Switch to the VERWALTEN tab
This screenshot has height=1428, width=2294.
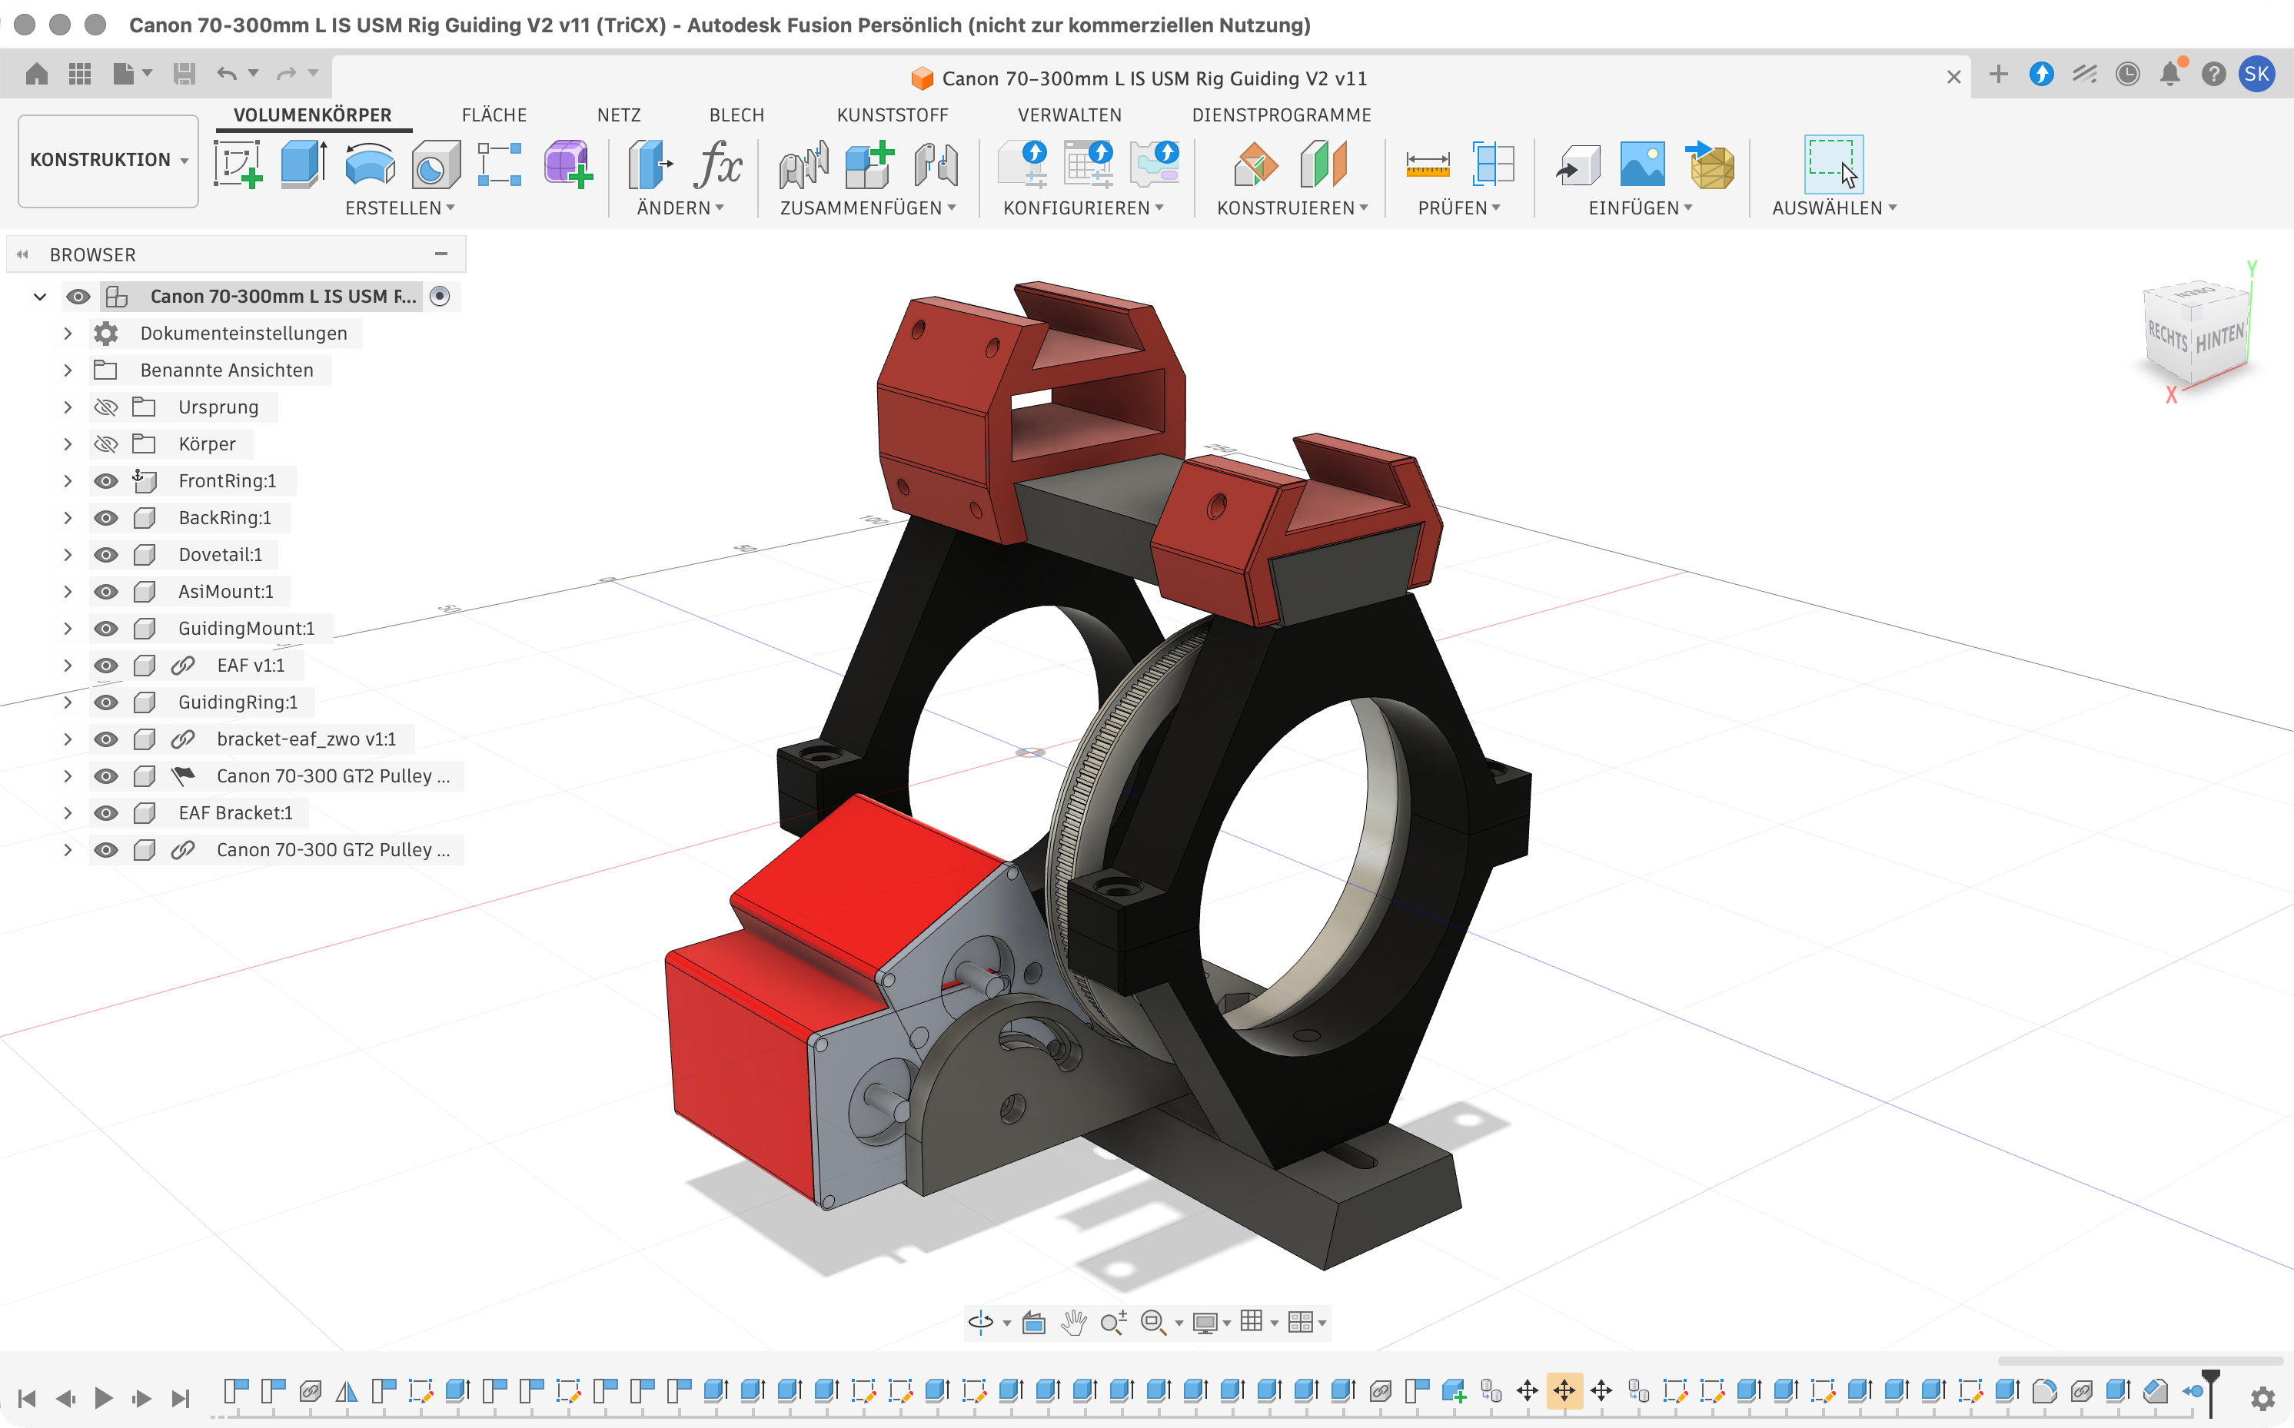[1069, 115]
